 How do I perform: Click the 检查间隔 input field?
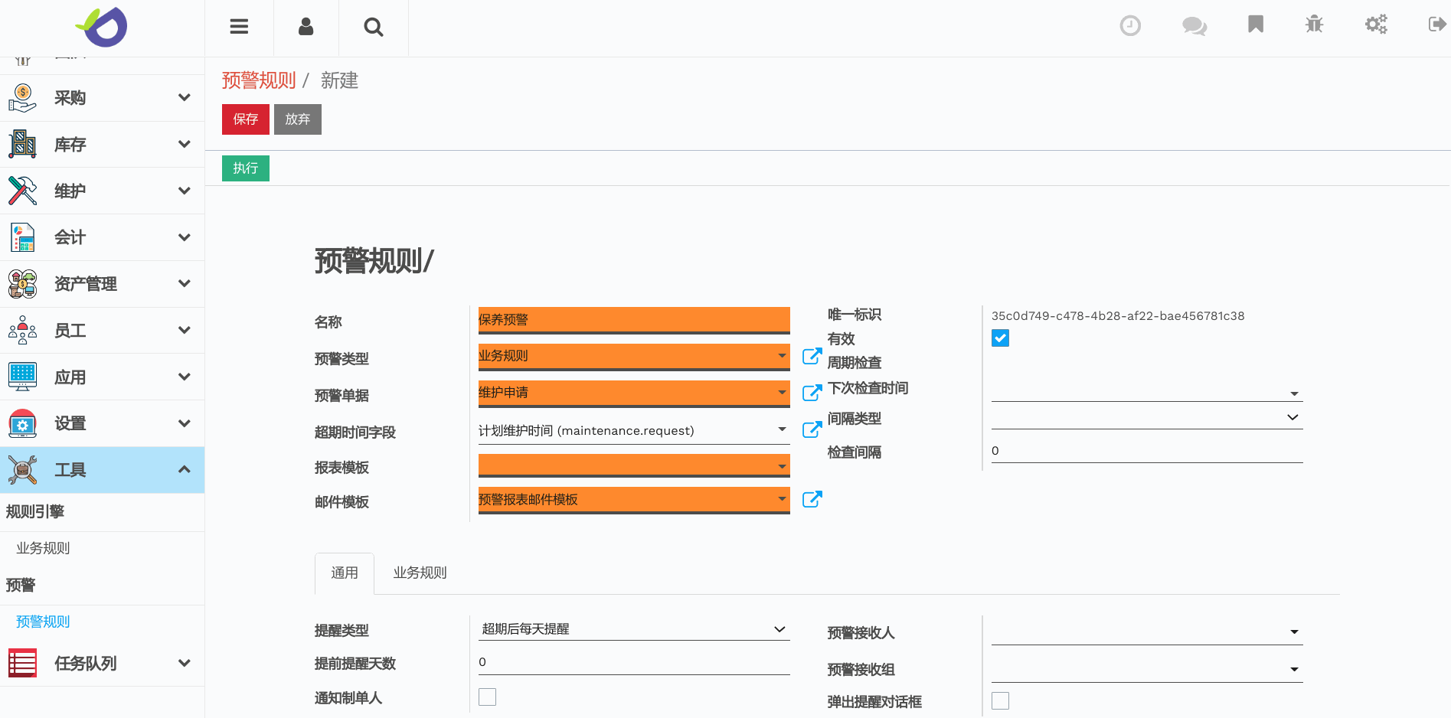coord(1146,451)
